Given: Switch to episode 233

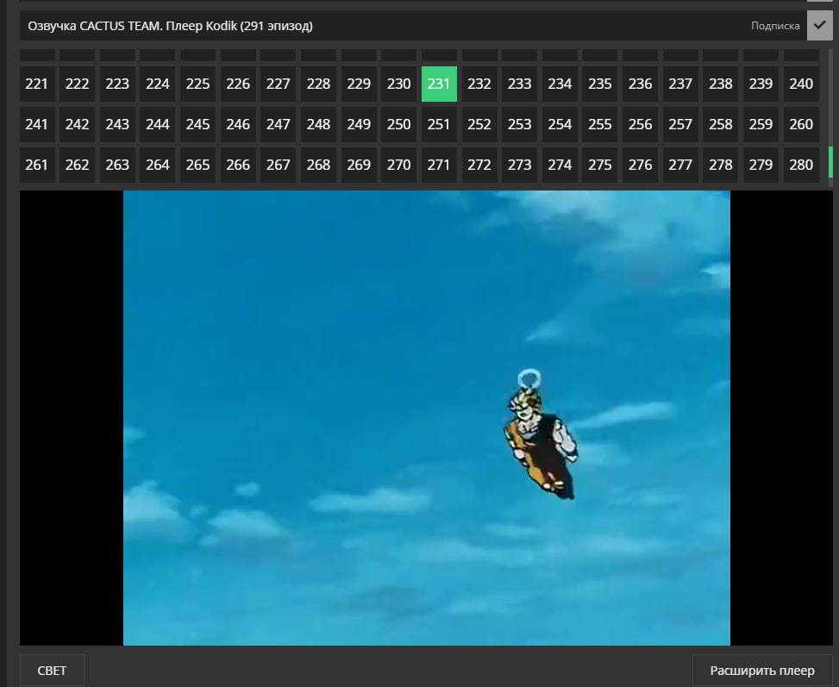Looking at the screenshot, I should pos(520,84).
